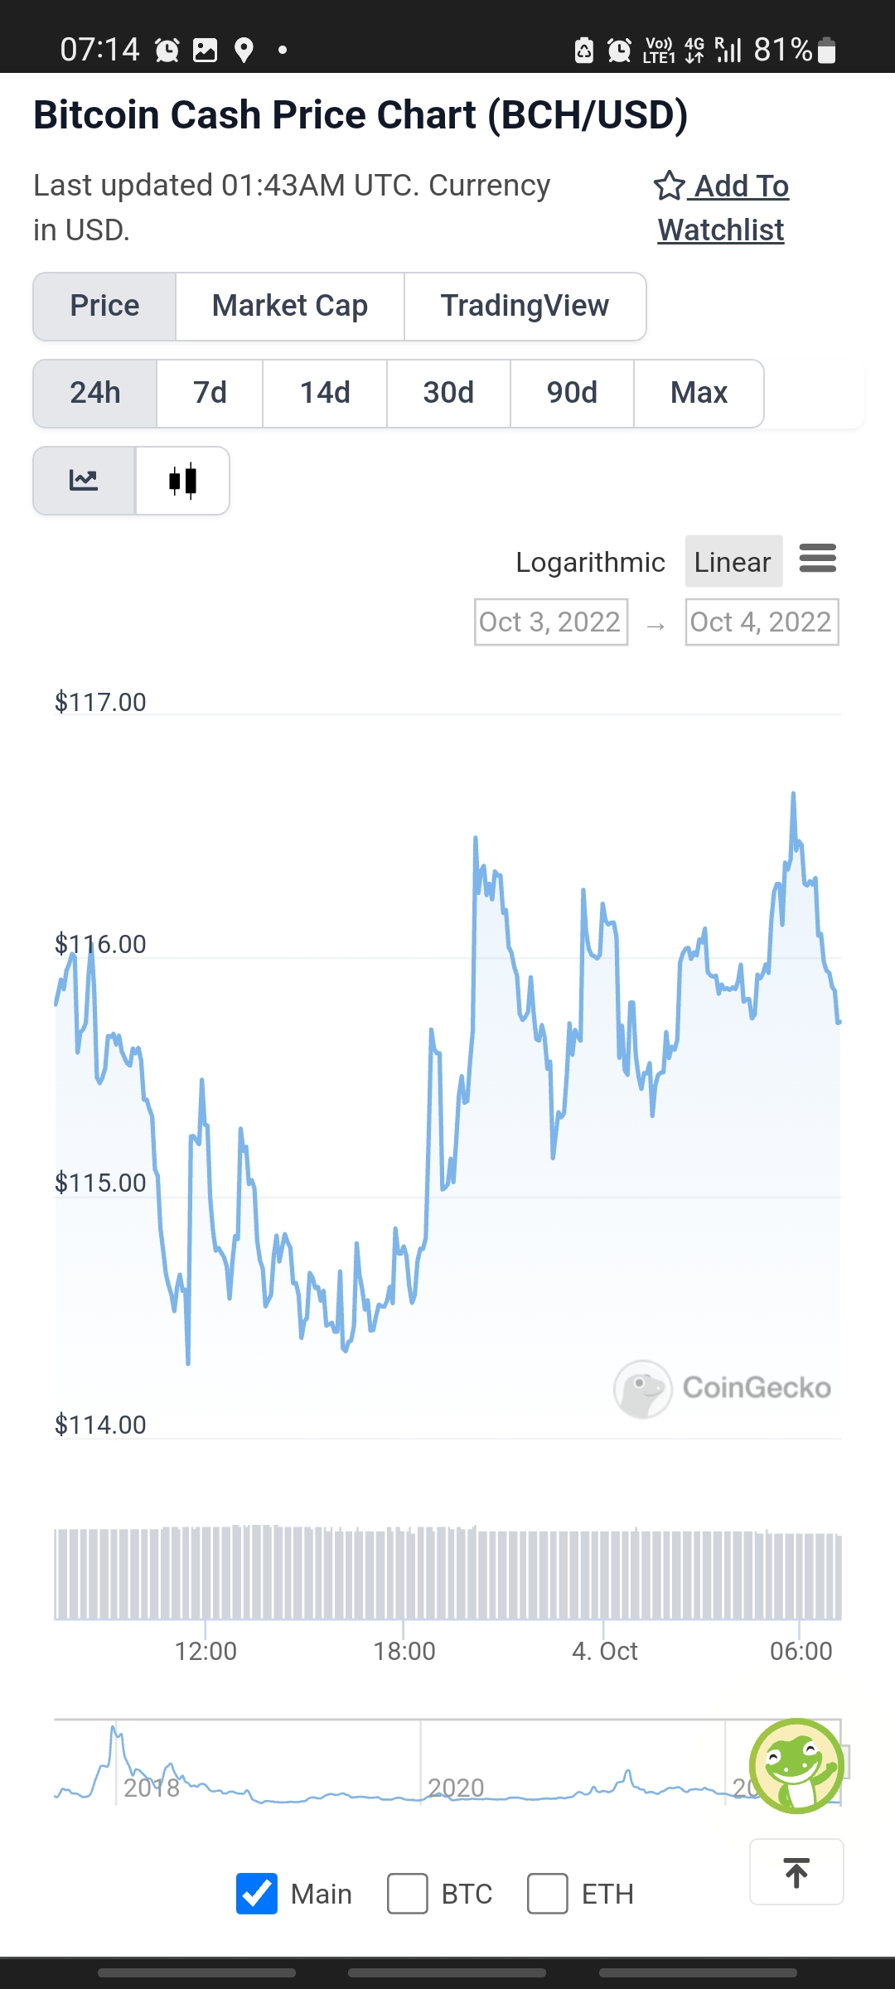Switch to candlestick chart icon
Screen dimensions: 895x1989
182,481
